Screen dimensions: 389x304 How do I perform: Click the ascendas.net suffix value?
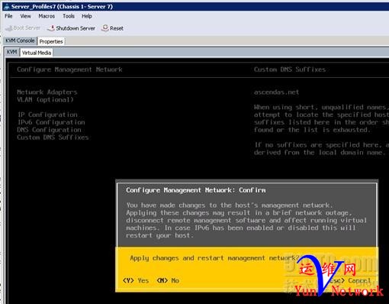276,92
